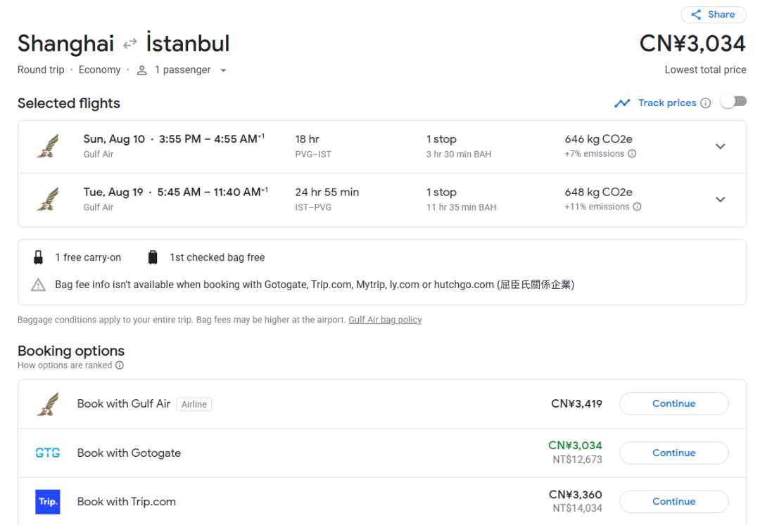This screenshot has width=760, height=525.
Task: Click Gulf Air logo in booking options
Action: pyautogui.click(x=48, y=404)
